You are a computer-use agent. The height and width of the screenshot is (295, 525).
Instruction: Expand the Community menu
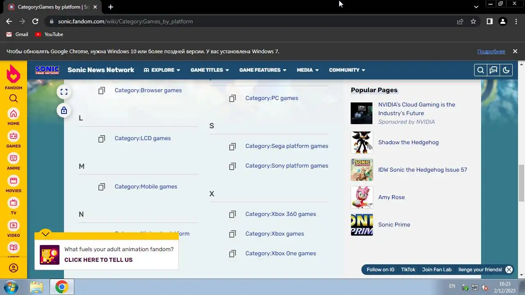pos(347,70)
